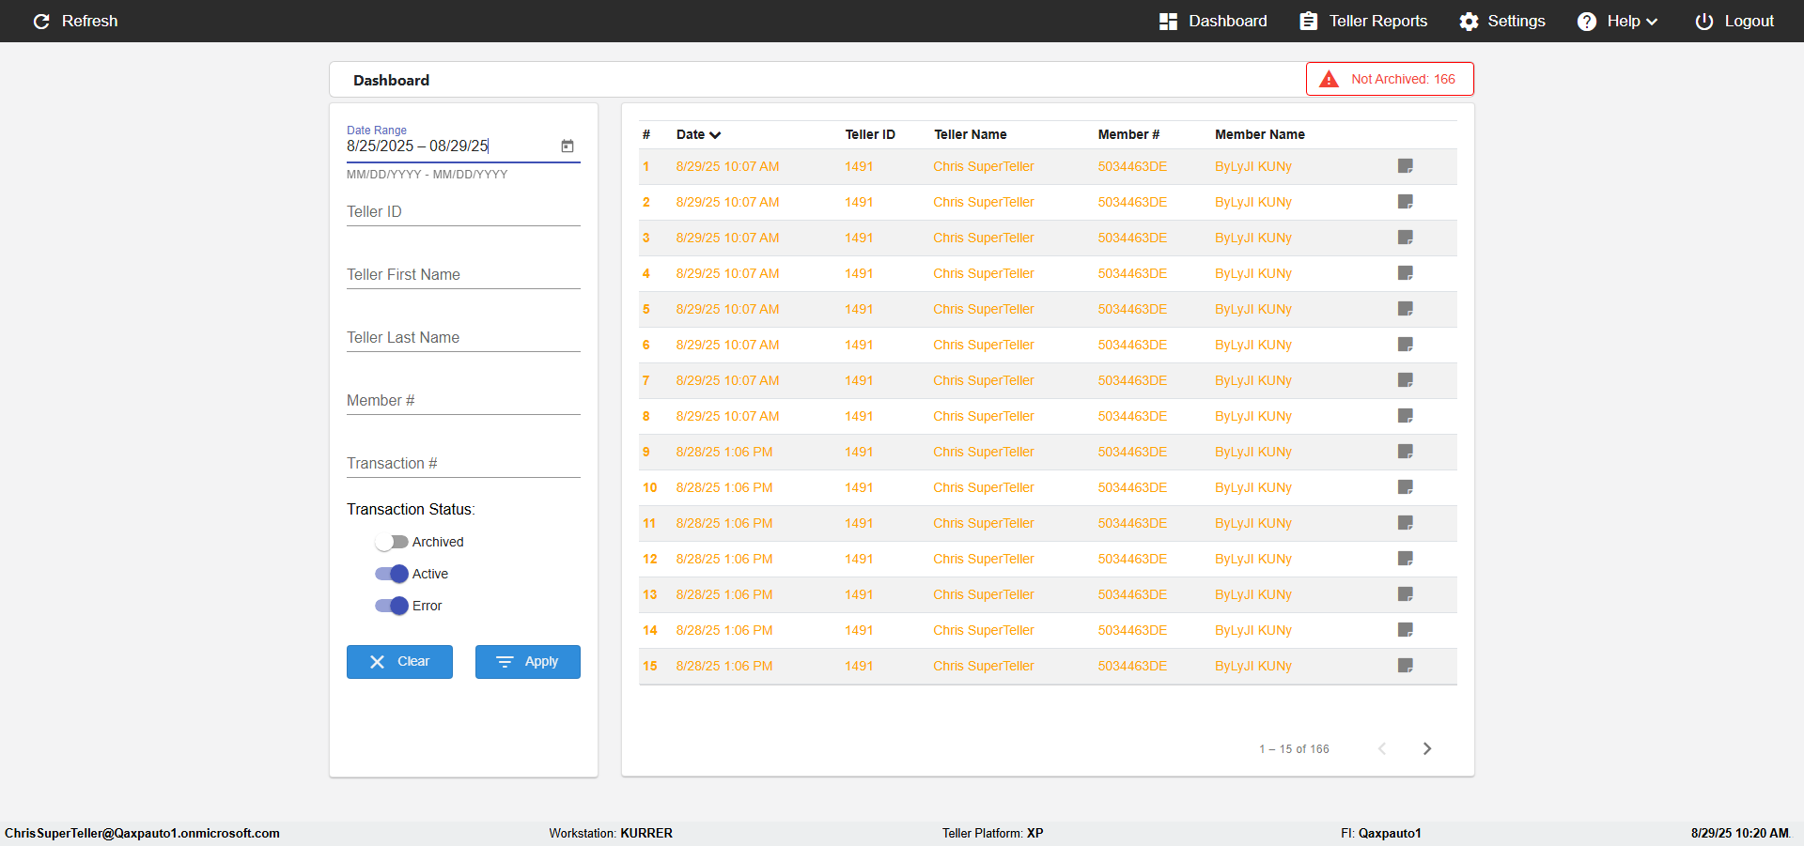Open Settings in the top navigation
This screenshot has width=1804, height=846.
(x=1501, y=22)
